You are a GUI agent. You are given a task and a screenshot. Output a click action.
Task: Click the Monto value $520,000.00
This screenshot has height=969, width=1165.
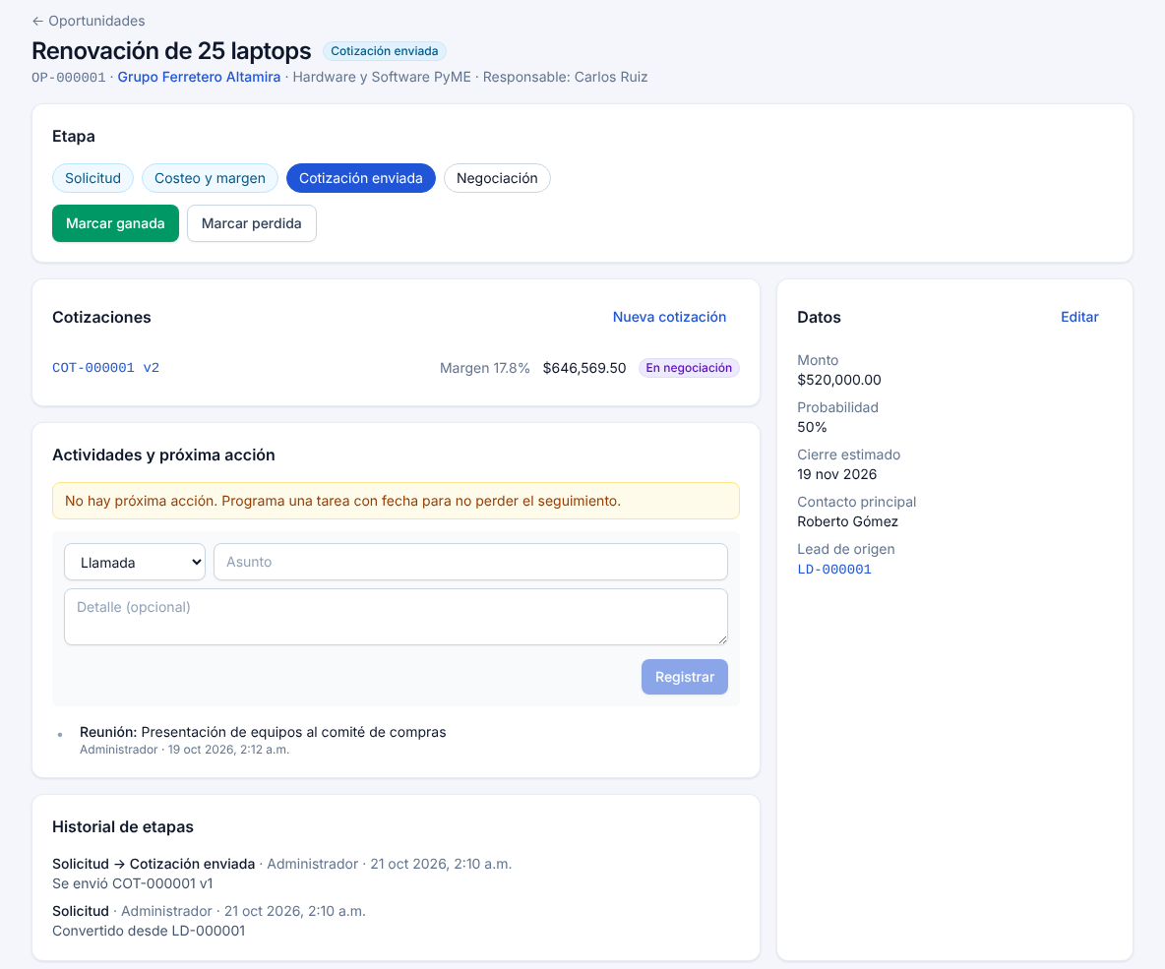pos(839,380)
